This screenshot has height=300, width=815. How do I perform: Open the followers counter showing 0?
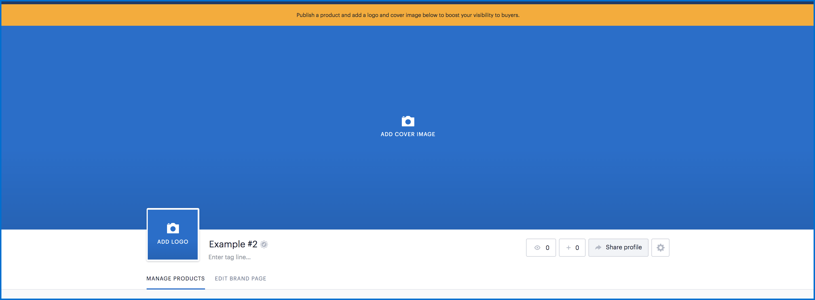[x=572, y=248]
